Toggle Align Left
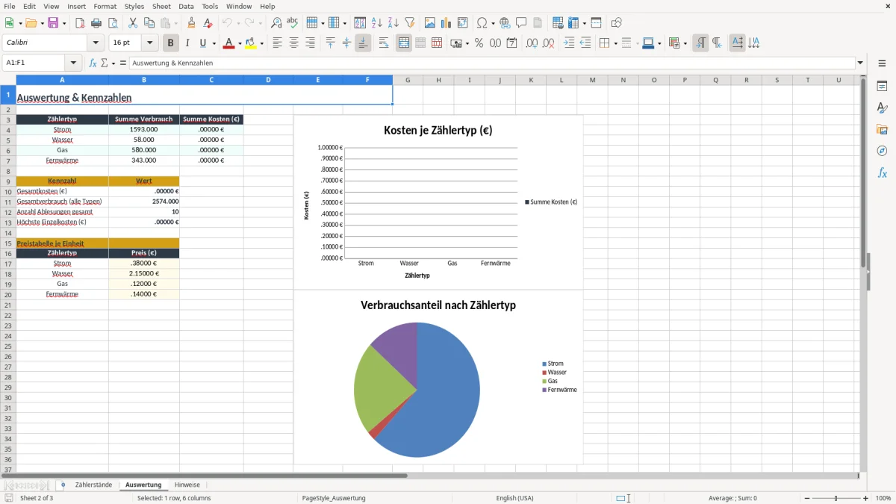896x504 pixels. click(278, 43)
